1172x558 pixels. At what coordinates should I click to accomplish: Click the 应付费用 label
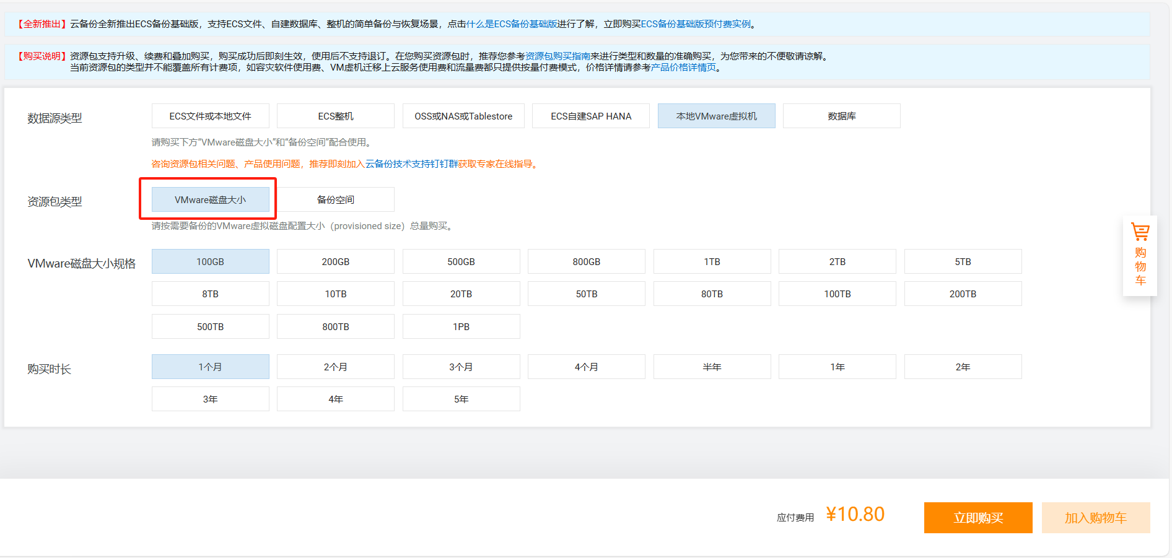[x=795, y=518]
